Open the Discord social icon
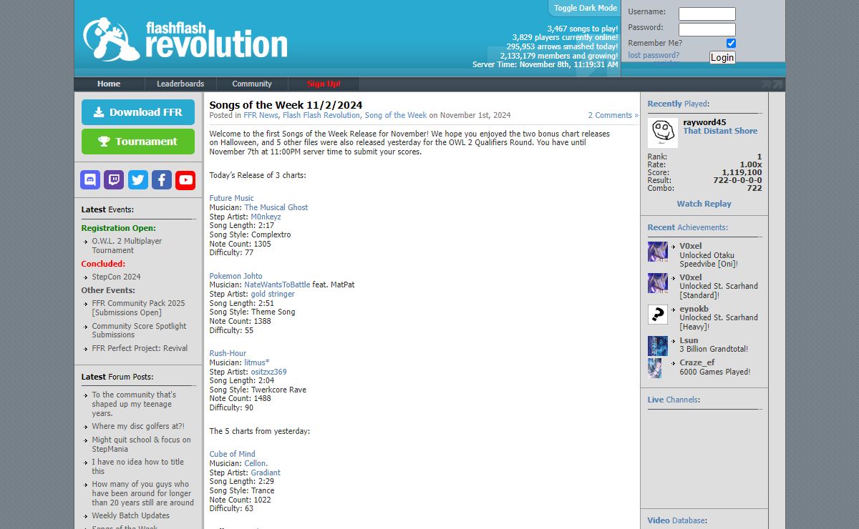 (90, 179)
